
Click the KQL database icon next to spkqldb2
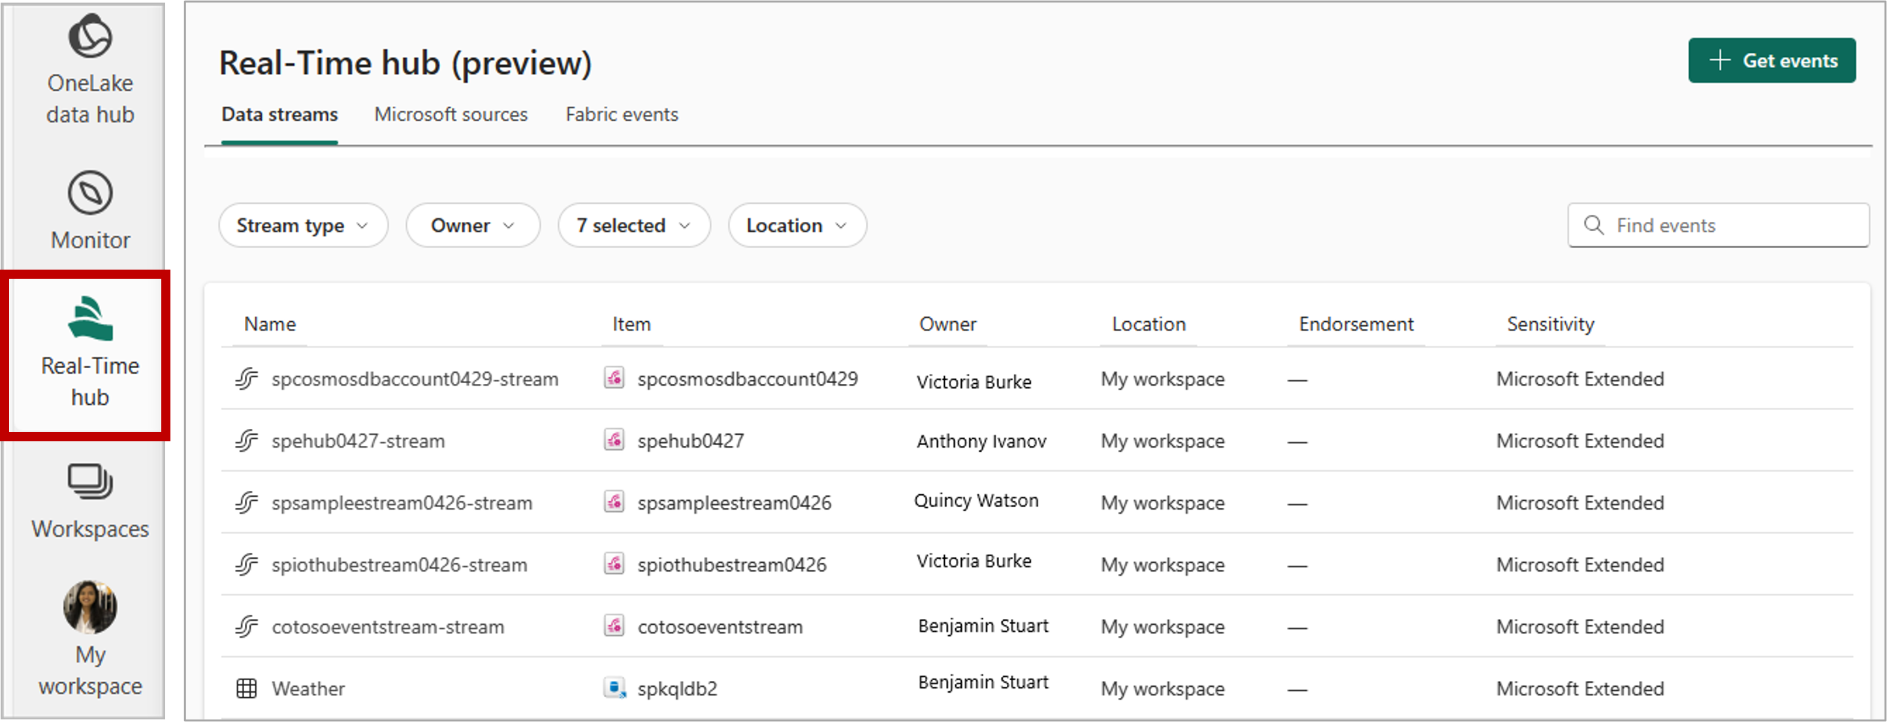pyautogui.click(x=614, y=688)
